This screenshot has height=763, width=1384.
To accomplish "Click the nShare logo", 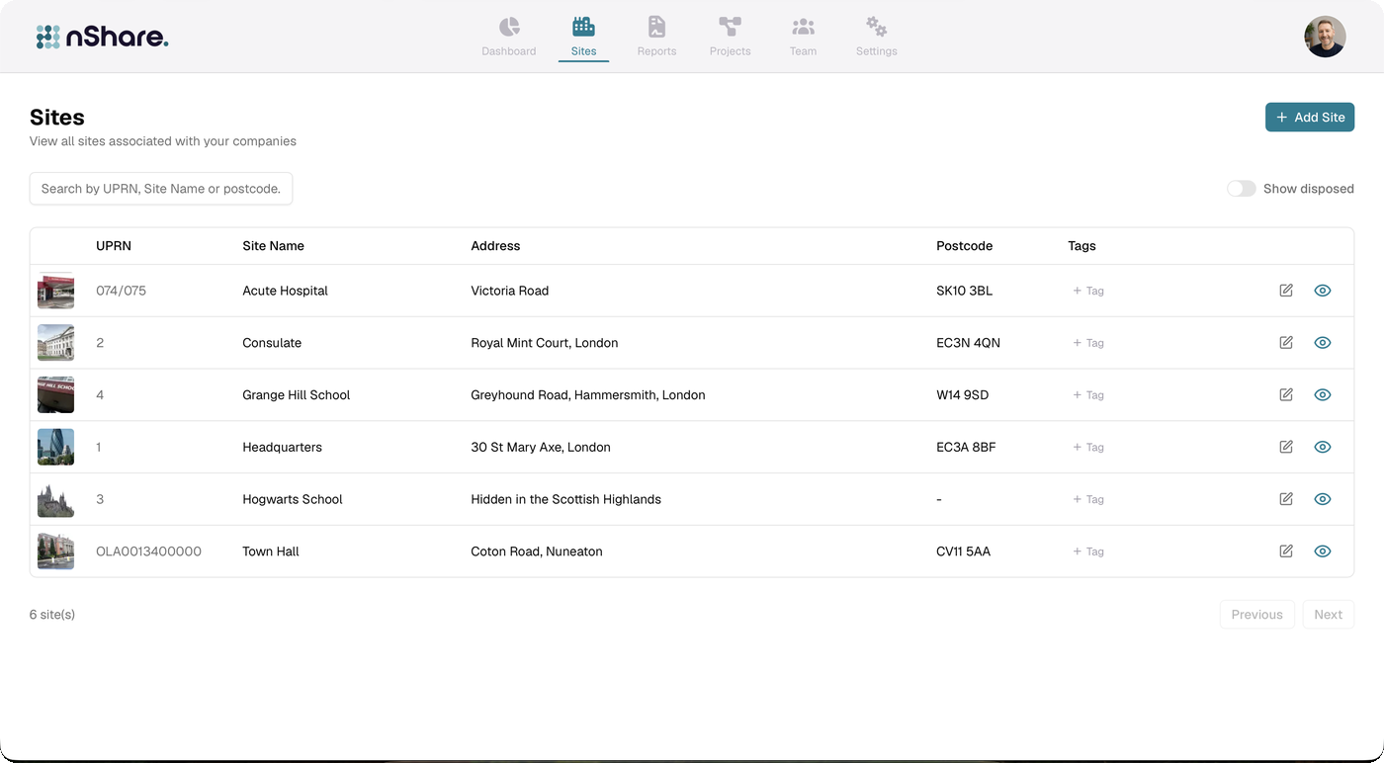I will (102, 37).
